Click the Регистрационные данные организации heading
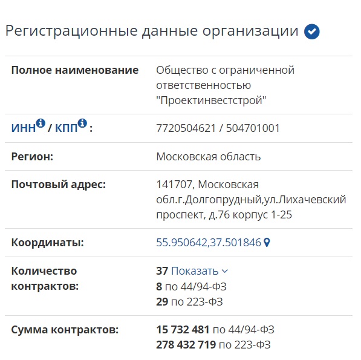This screenshot has height=360, width=361. pos(152,31)
